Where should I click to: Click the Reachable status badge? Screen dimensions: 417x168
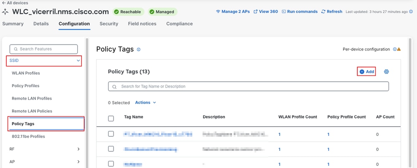point(128,12)
